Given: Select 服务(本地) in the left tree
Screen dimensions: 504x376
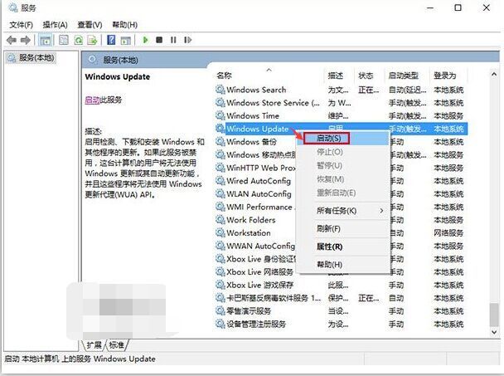Looking at the screenshot, I should 31,58.
